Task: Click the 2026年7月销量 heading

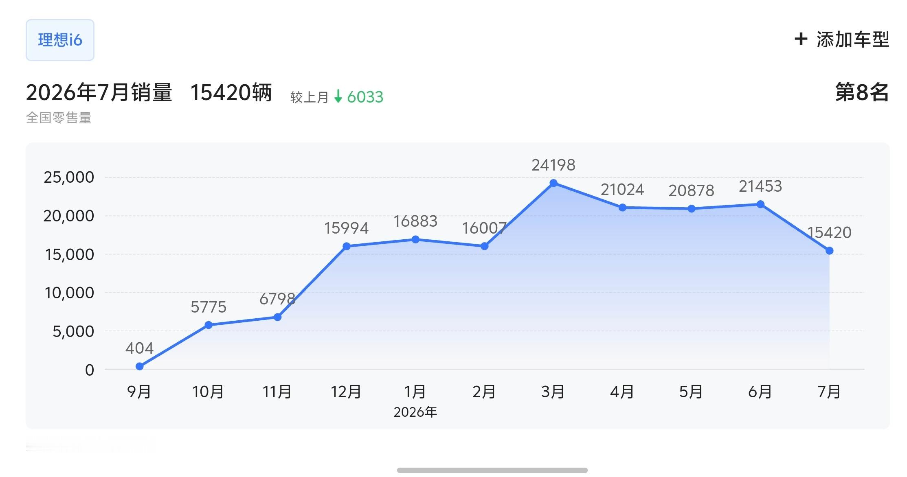Action: tap(99, 92)
